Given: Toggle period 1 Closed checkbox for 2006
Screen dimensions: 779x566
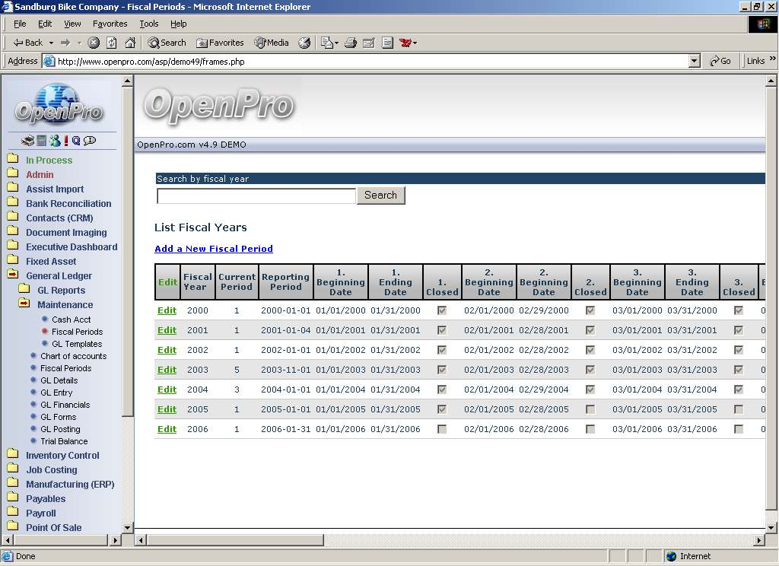Looking at the screenshot, I should (442, 429).
